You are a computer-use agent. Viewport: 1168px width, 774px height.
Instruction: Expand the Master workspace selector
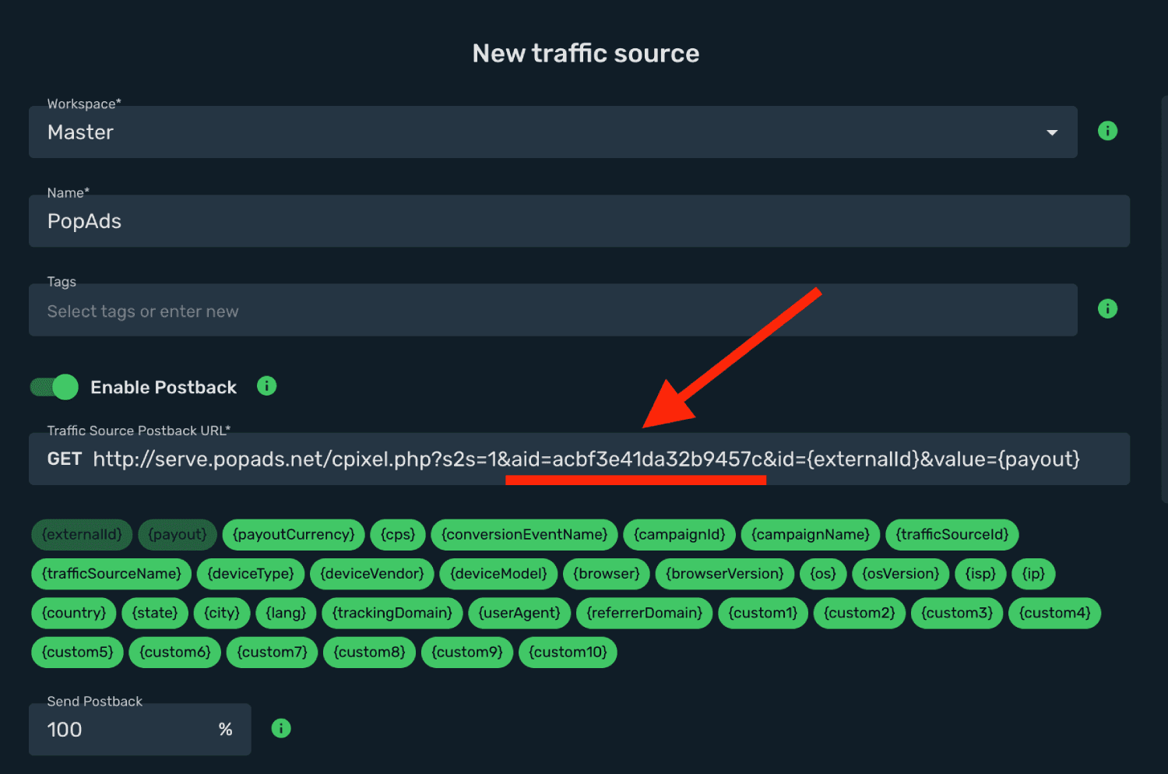(x=553, y=132)
